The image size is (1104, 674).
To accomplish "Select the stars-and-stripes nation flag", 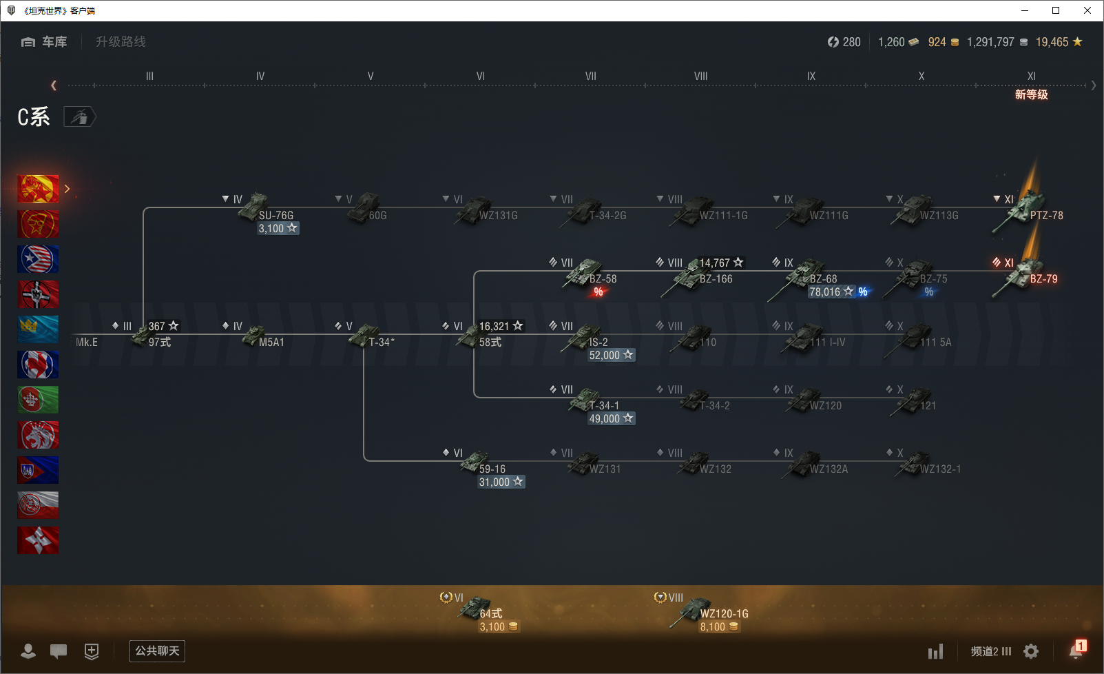I will click(x=38, y=259).
